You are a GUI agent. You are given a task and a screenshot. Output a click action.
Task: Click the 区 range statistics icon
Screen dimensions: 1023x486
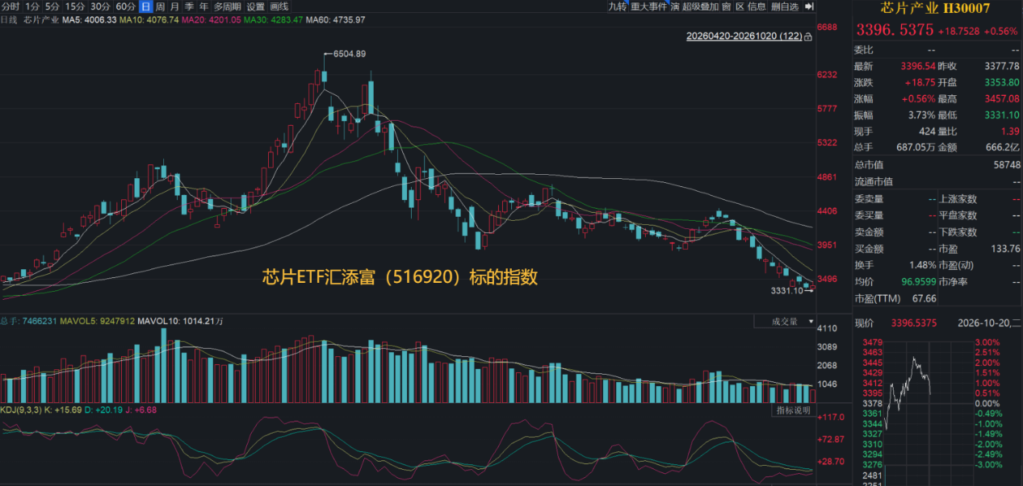coord(740,6)
